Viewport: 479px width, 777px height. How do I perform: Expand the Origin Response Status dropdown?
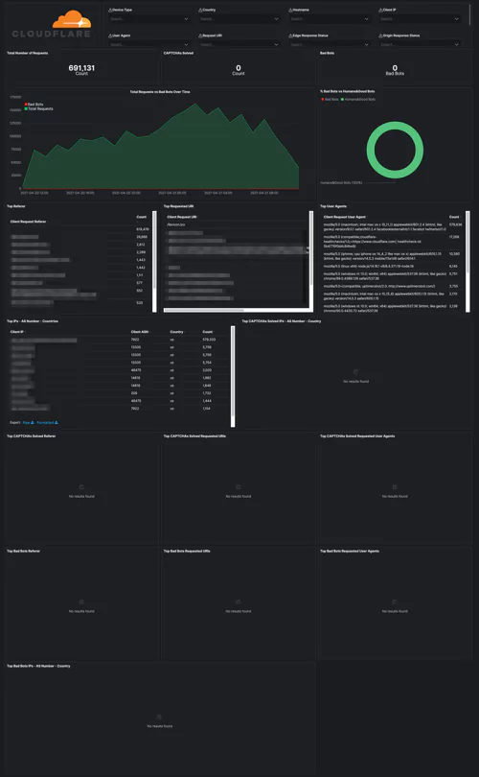pos(420,44)
